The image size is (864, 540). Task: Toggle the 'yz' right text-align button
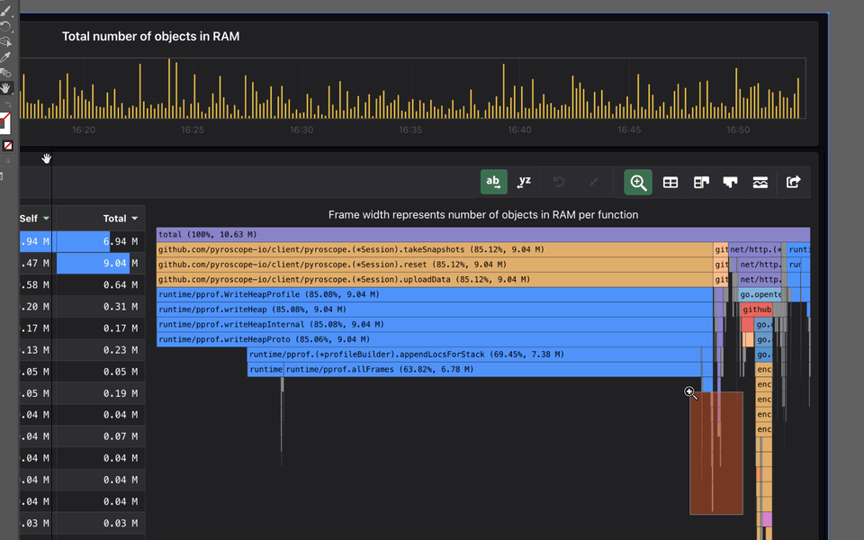[524, 182]
